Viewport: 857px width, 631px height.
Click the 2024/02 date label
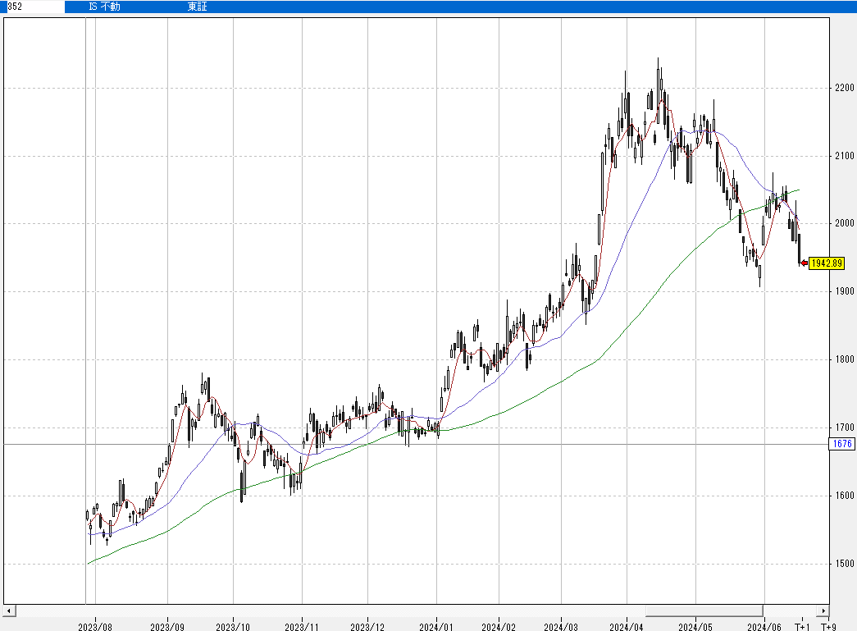pos(499,627)
